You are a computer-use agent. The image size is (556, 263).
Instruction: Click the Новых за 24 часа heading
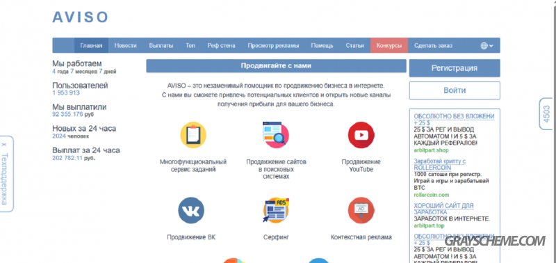(x=84, y=128)
